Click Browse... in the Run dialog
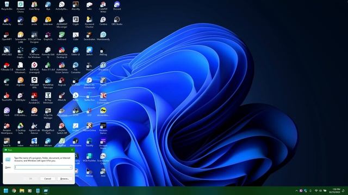348x195 pixels. [x=65, y=179]
